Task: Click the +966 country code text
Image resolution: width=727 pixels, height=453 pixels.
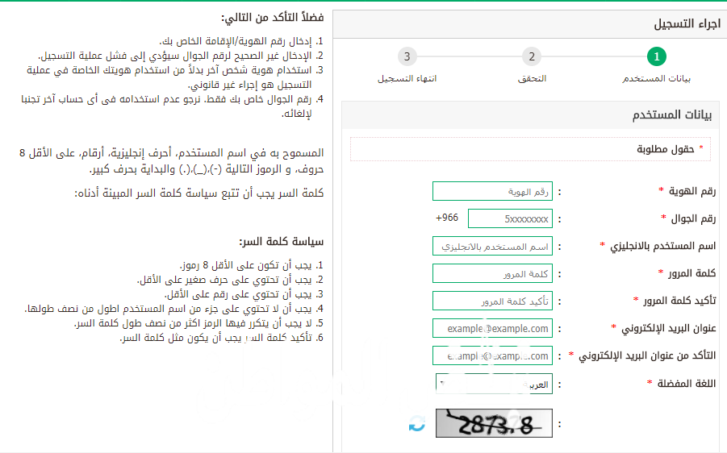Action: 446,218
